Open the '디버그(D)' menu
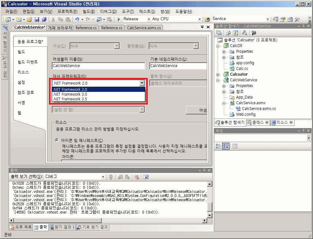The width and height of the screenshot is (313, 239). [x=108, y=11]
